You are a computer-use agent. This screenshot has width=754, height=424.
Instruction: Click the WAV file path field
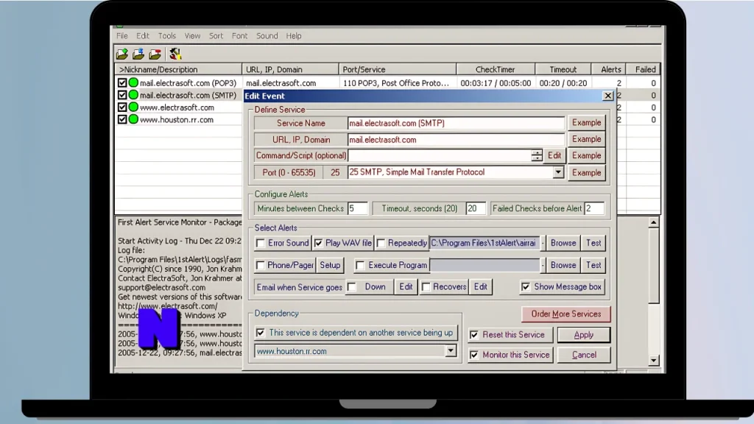485,243
